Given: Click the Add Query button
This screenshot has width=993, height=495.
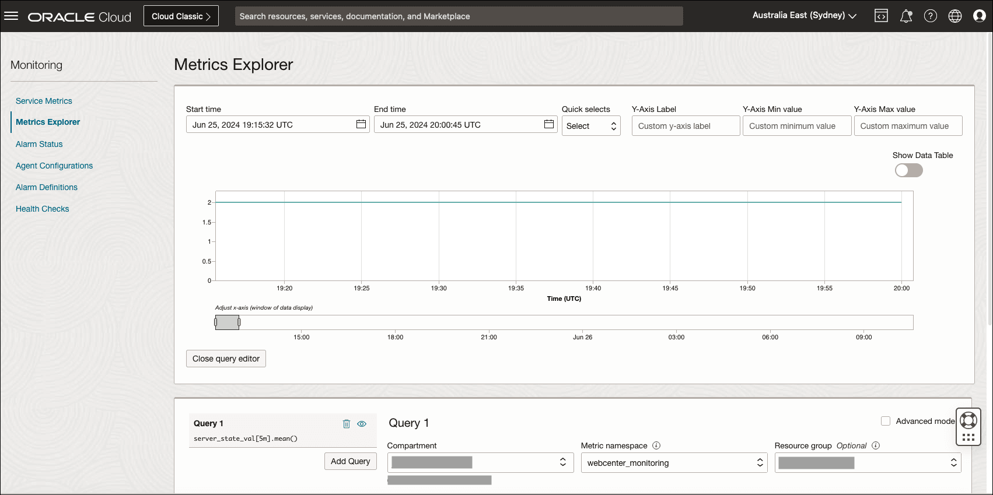Looking at the screenshot, I should pyautogui.click(x=350, y=461).
